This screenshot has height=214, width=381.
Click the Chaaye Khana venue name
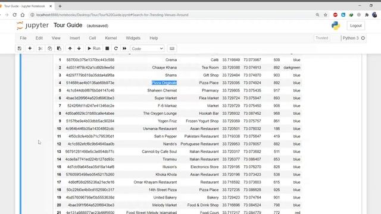(x=164, y=67)
